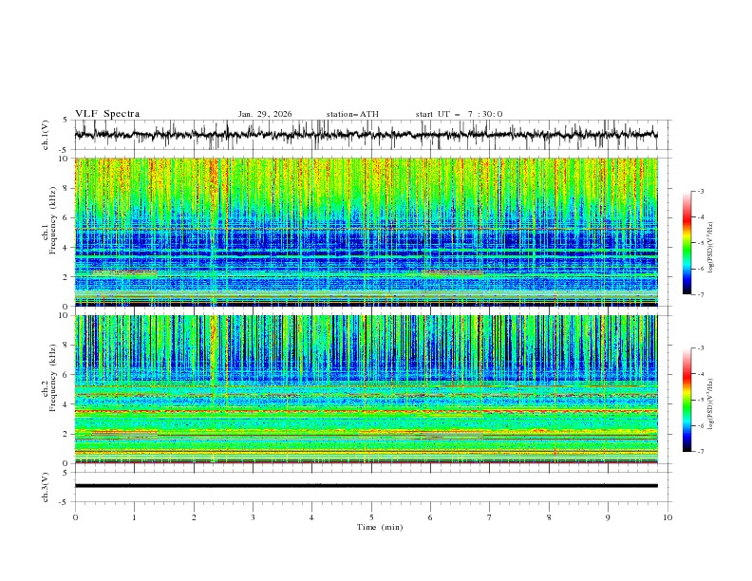
Task: Click time axis tick label "7"
Action: click(490, 517)
